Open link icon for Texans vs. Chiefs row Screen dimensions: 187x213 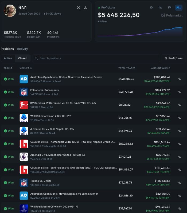click(180, 183)
